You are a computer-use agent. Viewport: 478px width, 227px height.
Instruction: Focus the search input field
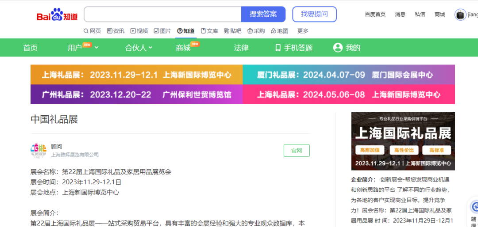(x=162, y=14)
